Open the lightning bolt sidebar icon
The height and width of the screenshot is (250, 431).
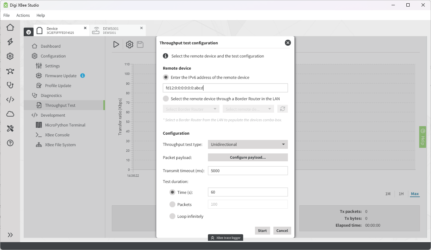(x=10, y=42)
